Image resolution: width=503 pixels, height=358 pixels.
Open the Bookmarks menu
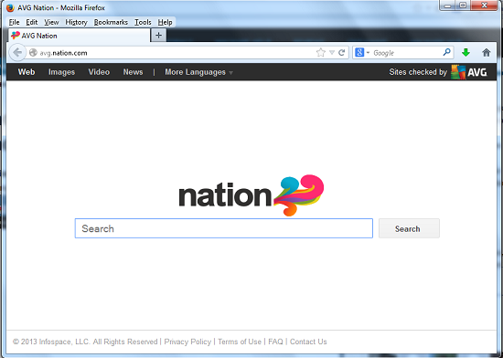111,22
